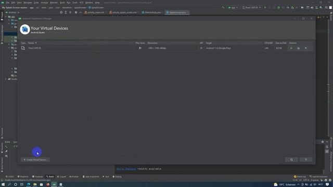Expand the Gradle Scripts node in the project tree
Screen dimensions: 333x187
6,79
